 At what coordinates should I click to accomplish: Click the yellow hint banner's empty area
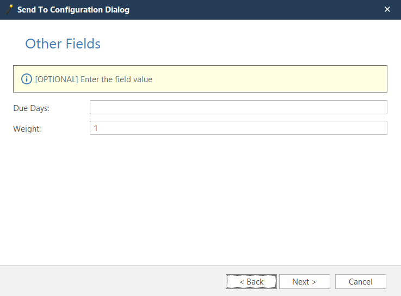[x=272, y=79]
